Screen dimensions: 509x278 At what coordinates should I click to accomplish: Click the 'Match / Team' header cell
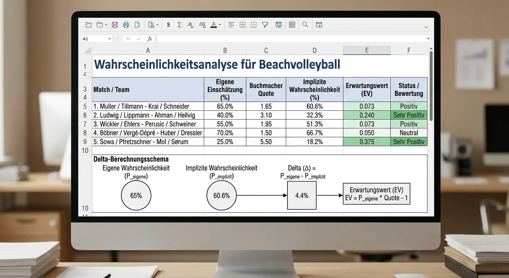point(148,89)
